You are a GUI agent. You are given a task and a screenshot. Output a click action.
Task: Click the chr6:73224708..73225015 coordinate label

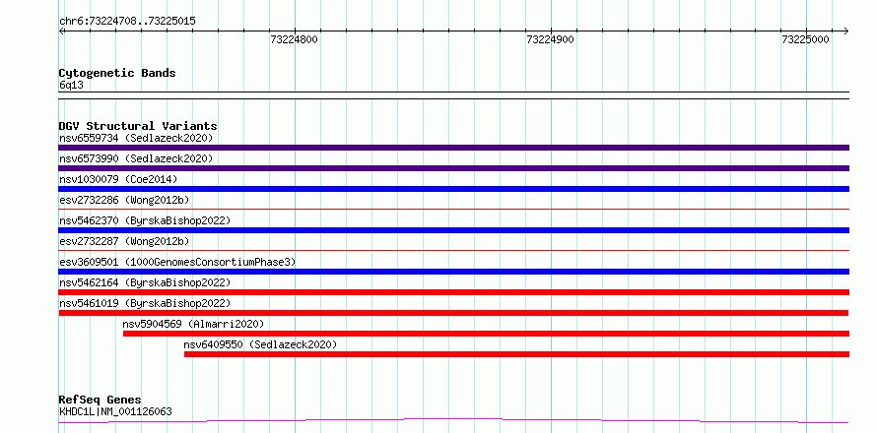tap(127, 22)
